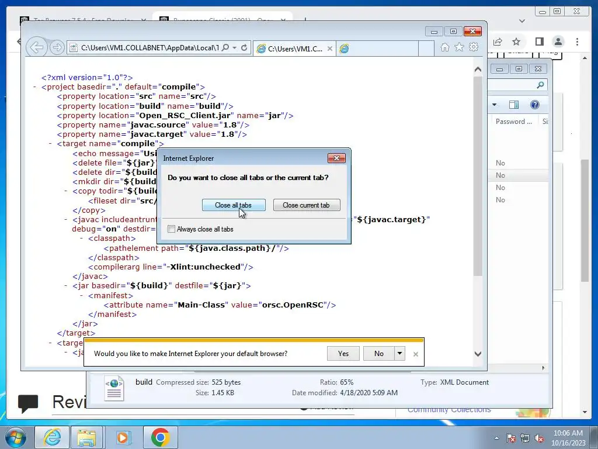Open the Favorites star in Internet Explorer
This screenshot has height=449, width=598.
459,47
